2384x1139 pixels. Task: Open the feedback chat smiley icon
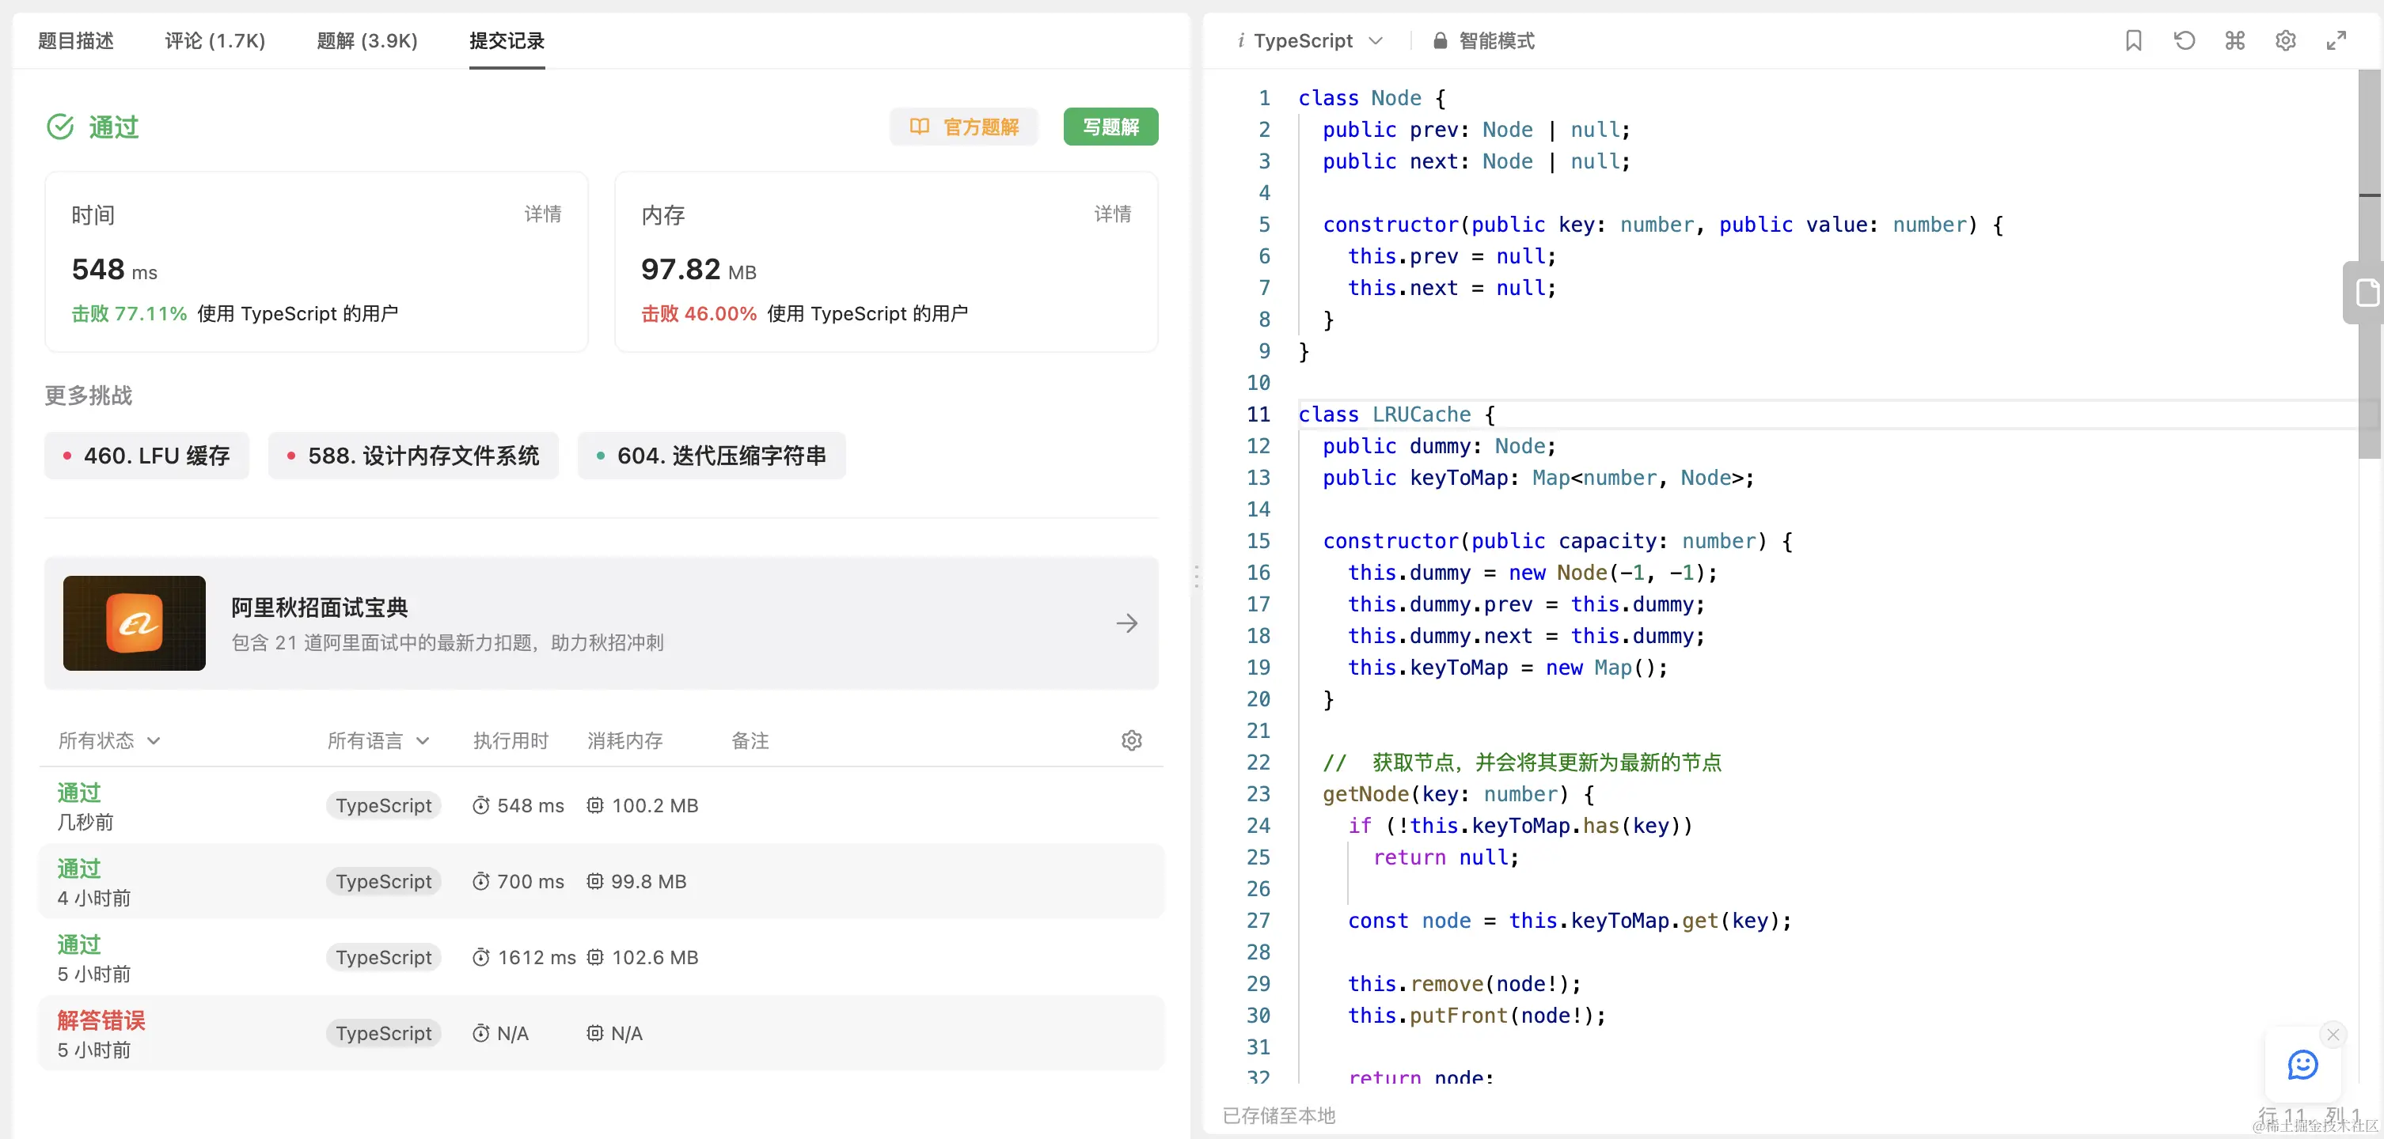pyautogui.click(x=2302, y=1065)
